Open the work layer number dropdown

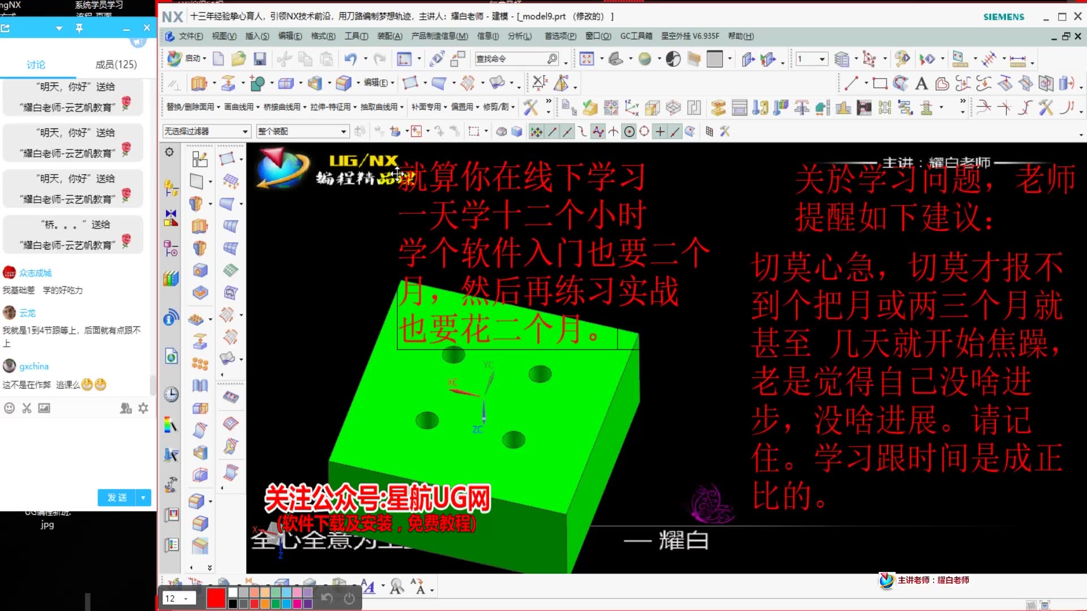[x=811, y=59]
